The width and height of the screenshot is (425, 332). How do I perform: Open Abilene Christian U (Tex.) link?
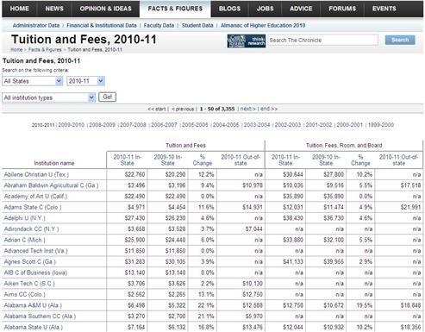36,174
